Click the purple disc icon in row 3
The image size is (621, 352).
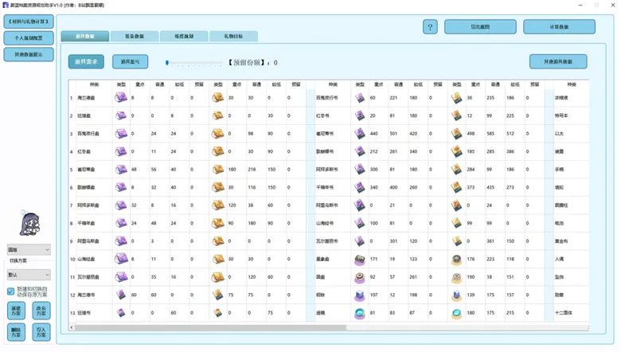pos(121,134)
